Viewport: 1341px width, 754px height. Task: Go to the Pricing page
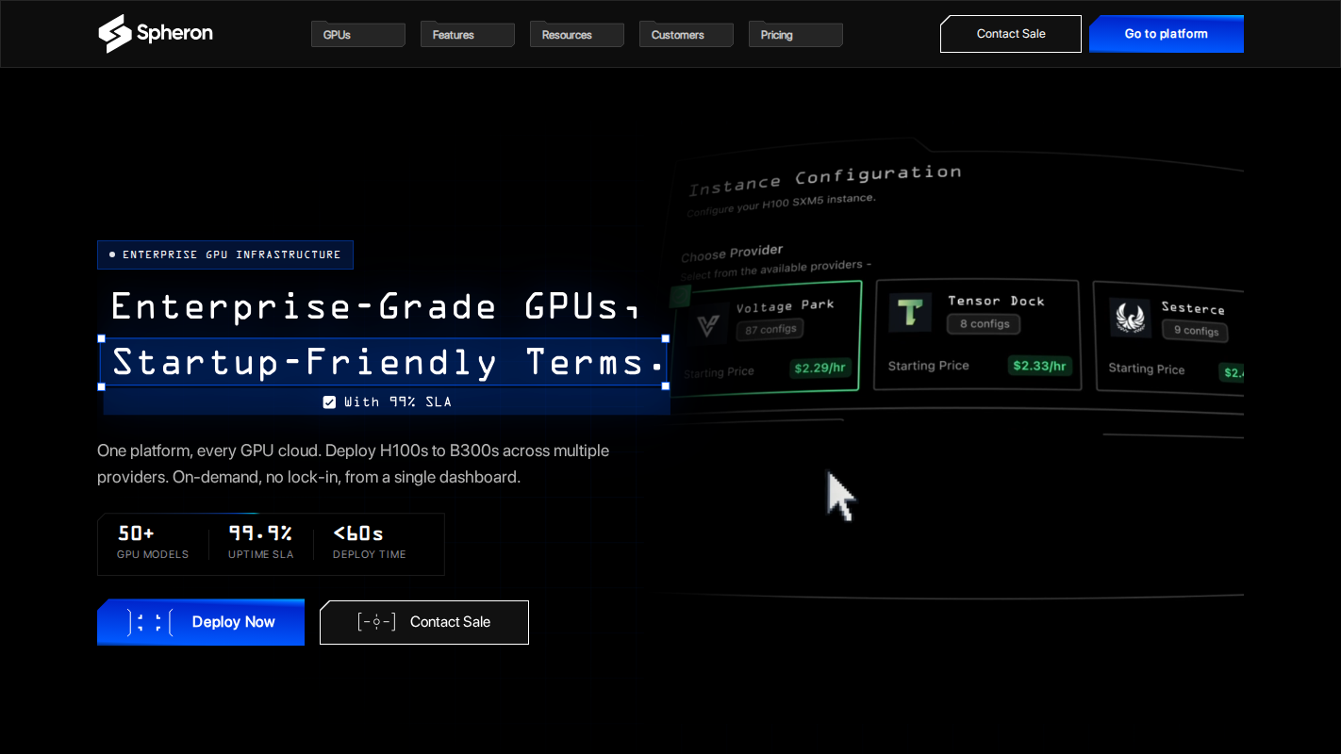[796, 34]
